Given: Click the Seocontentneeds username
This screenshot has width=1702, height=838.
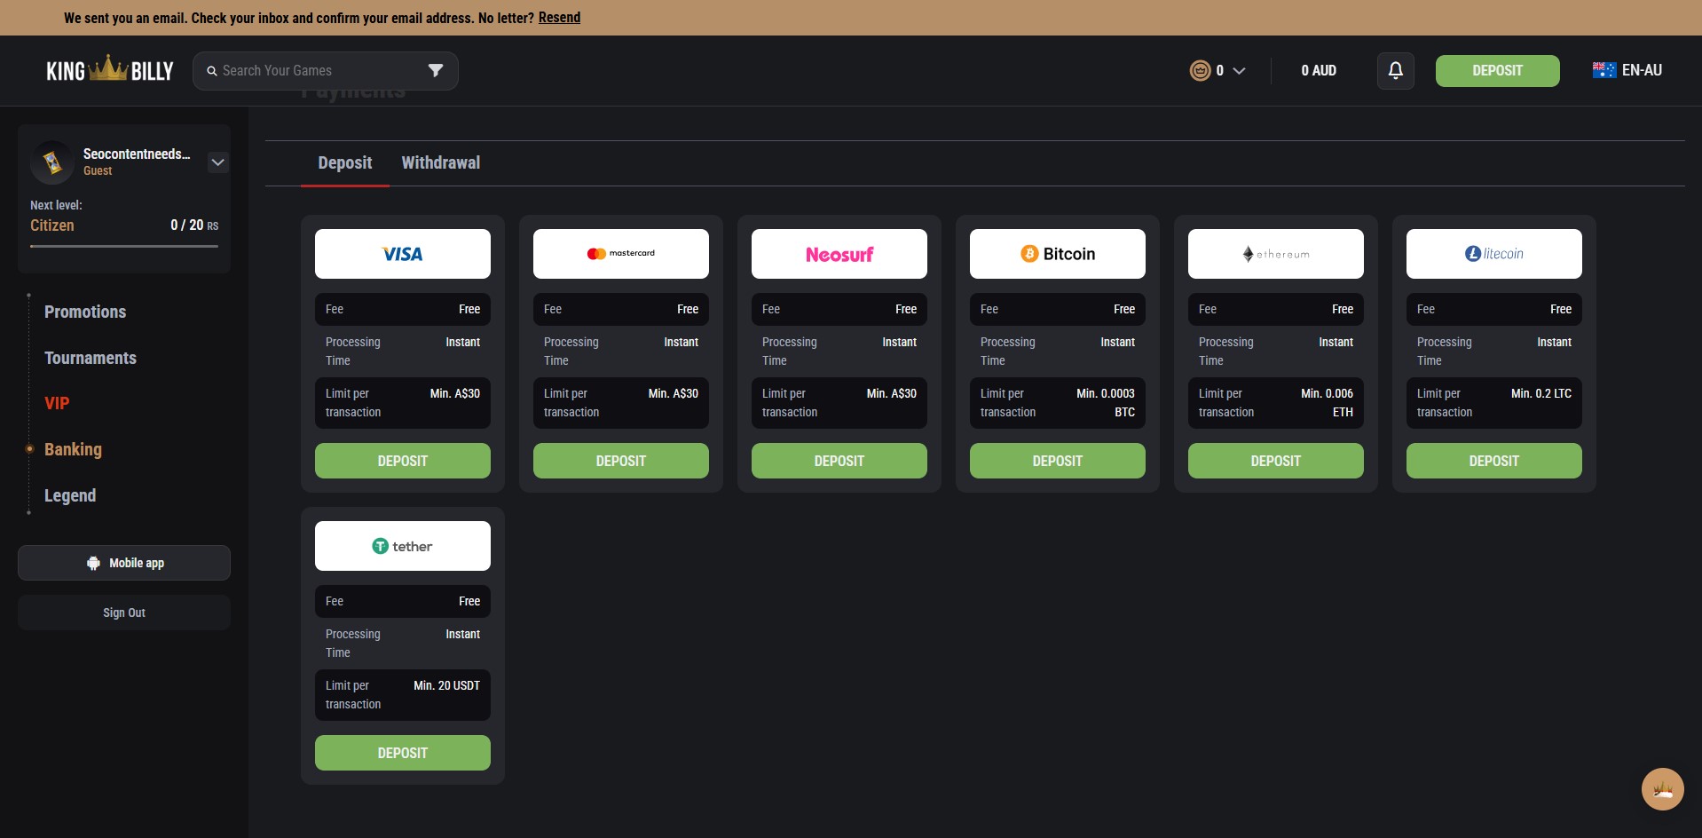Looking at the screenshot, I should (x=137, y=154).
